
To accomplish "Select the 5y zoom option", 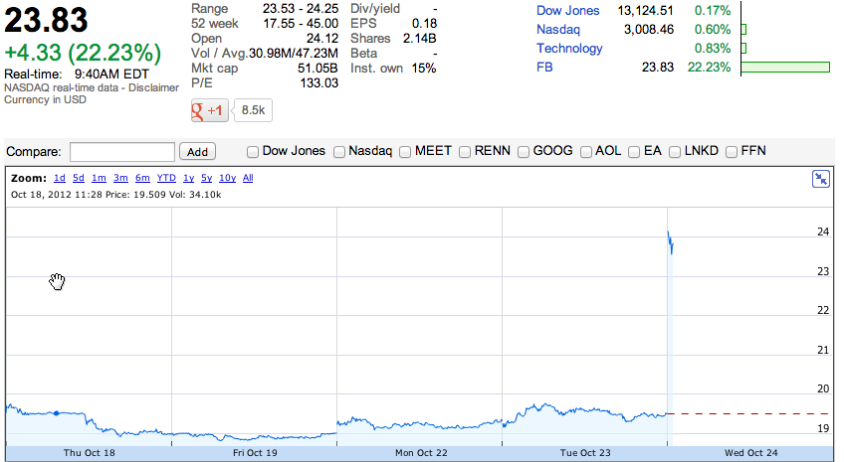I will [207, 178].
